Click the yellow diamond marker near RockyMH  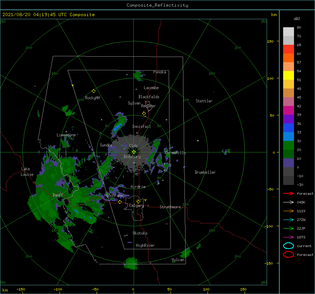(x=93, y=91)
